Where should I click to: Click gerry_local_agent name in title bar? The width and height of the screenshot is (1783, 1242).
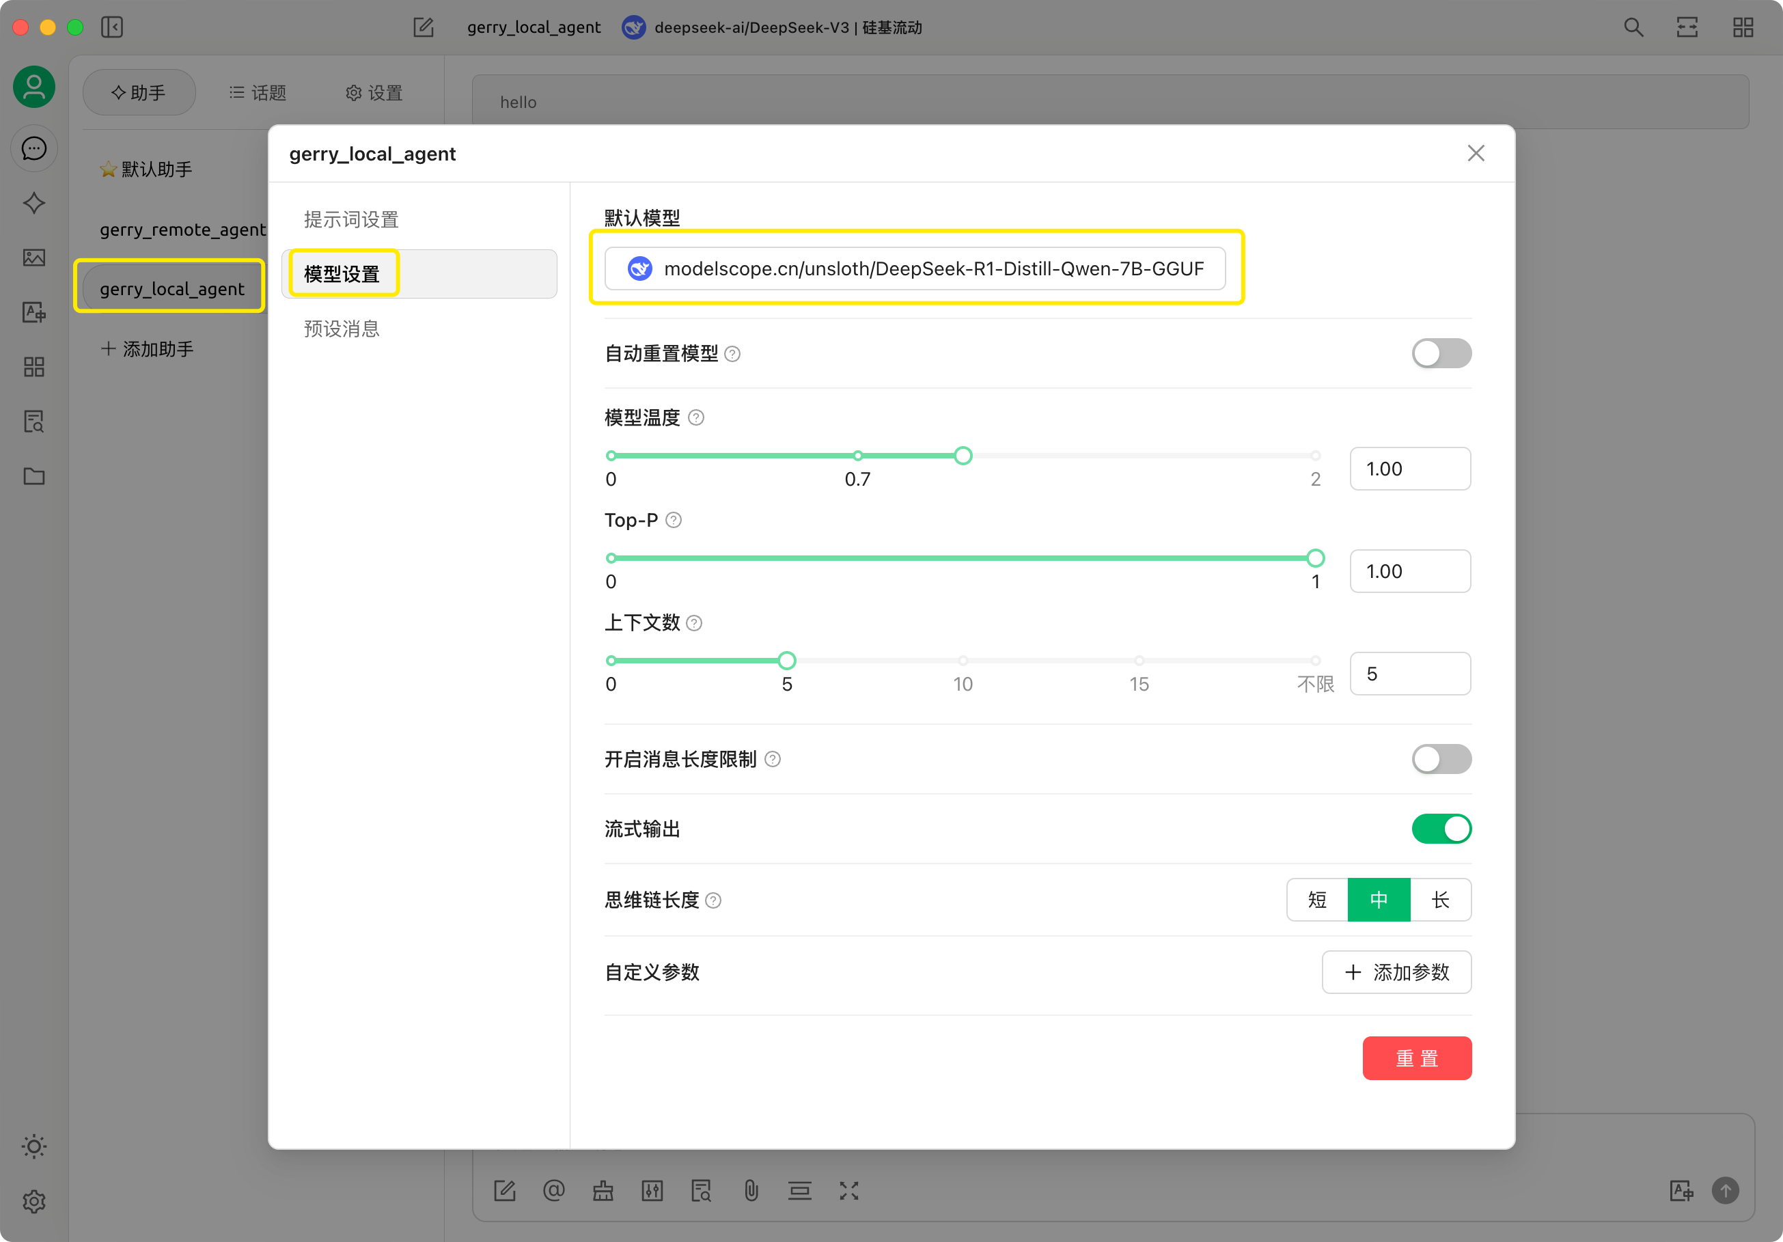(534, 27)
